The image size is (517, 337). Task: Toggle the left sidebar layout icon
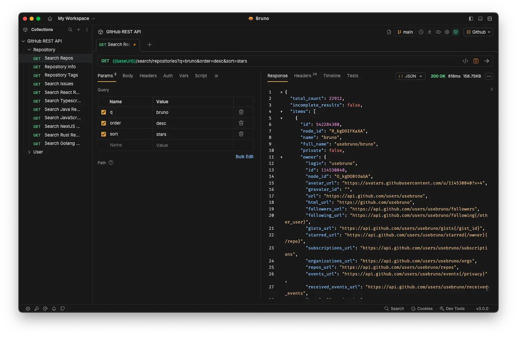(x=471, y=19)
